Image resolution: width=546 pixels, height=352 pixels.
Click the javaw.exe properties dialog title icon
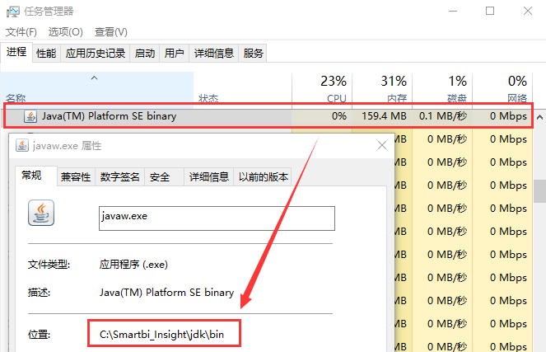click(x=22, y=145)
